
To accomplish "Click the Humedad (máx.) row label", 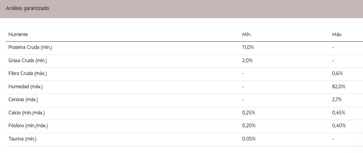I will coord(26,87).
